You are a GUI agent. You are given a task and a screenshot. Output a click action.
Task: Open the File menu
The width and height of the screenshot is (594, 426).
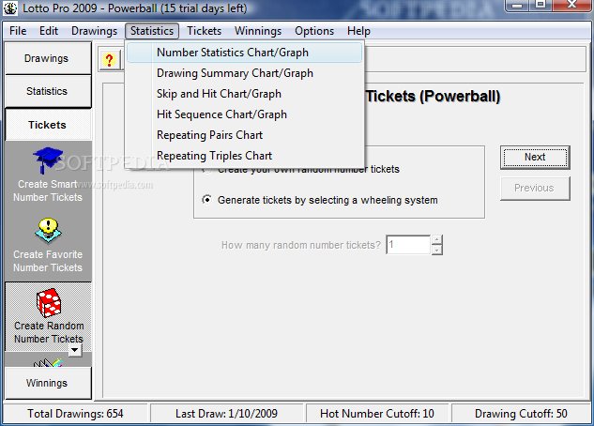click(x=18, y=31)
